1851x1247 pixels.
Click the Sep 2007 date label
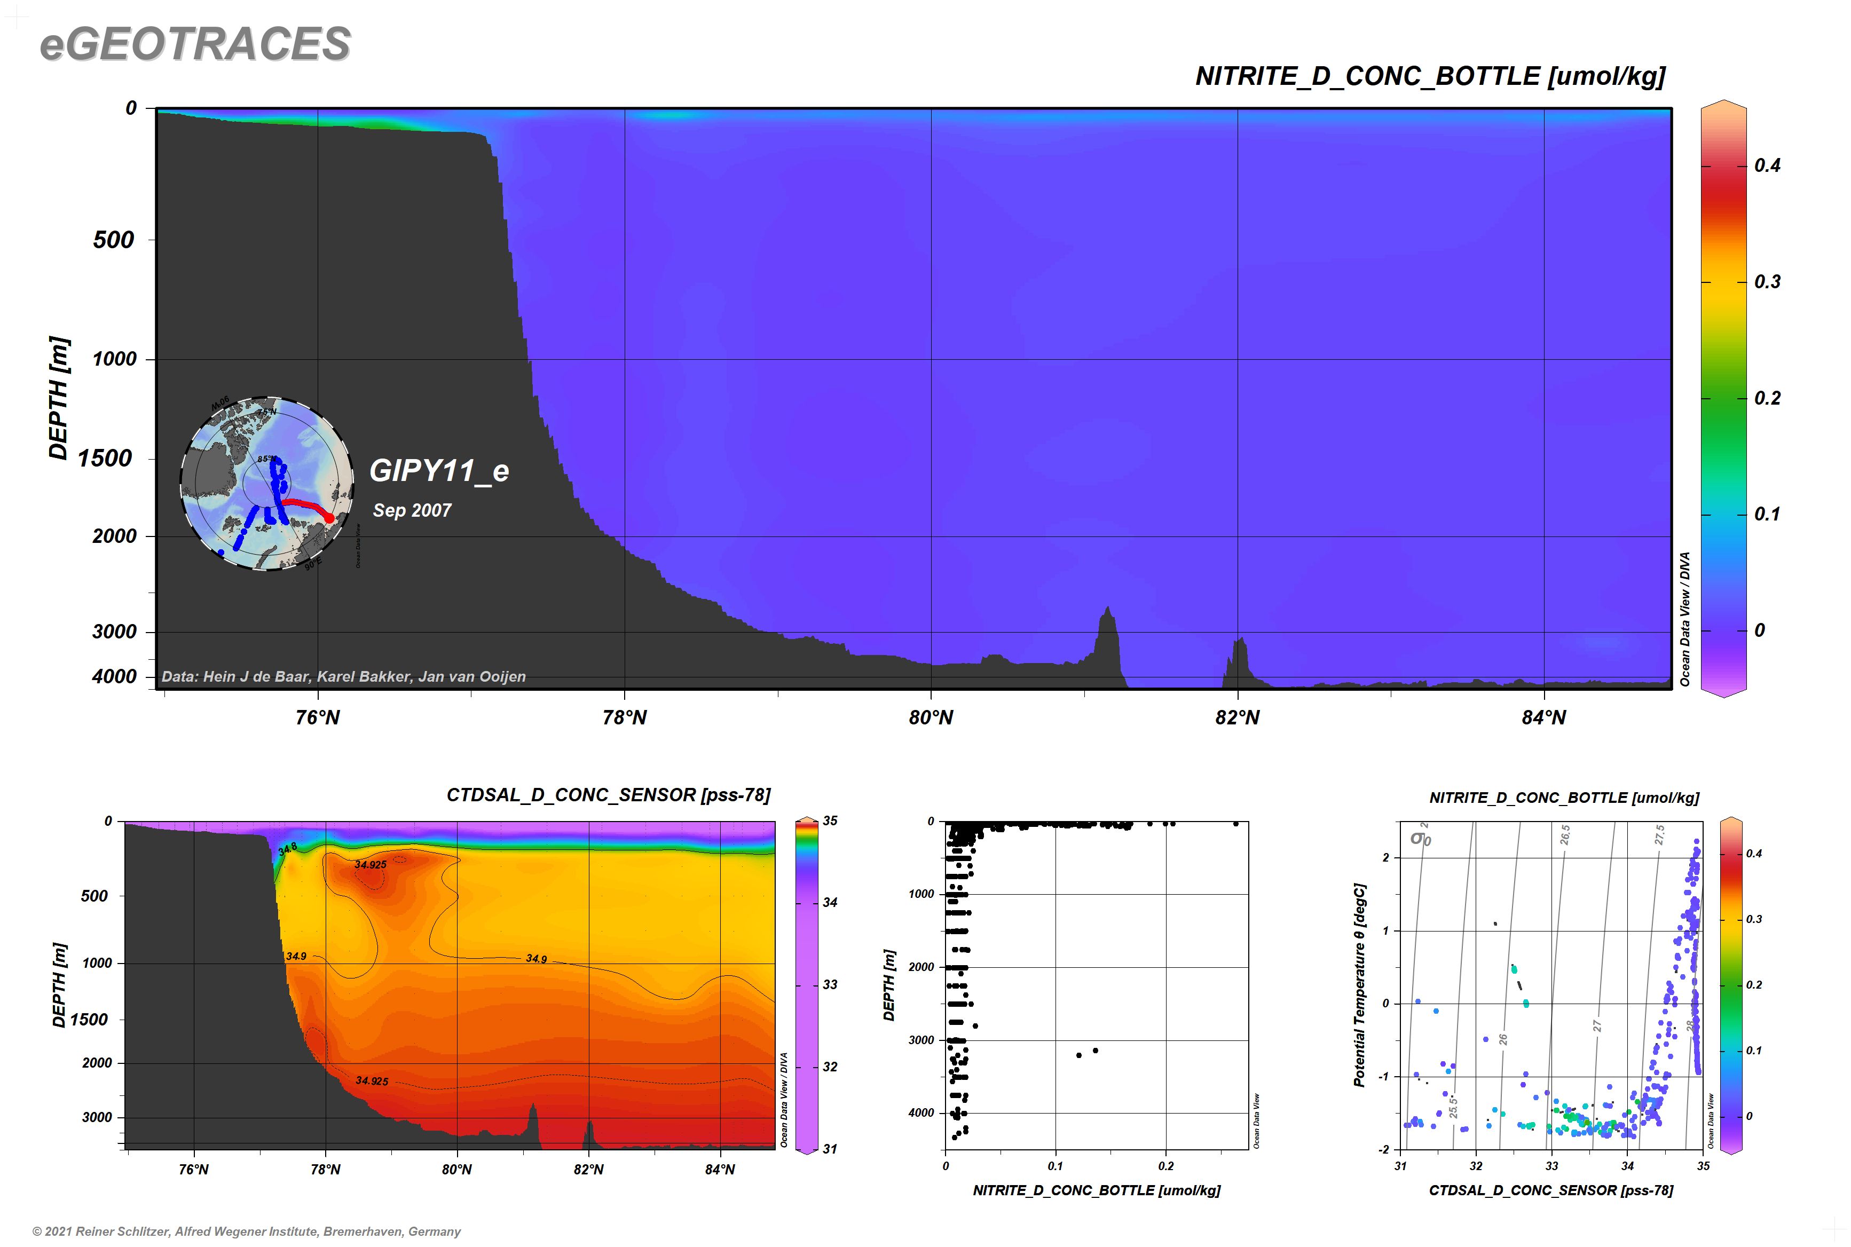pos(412,510)
